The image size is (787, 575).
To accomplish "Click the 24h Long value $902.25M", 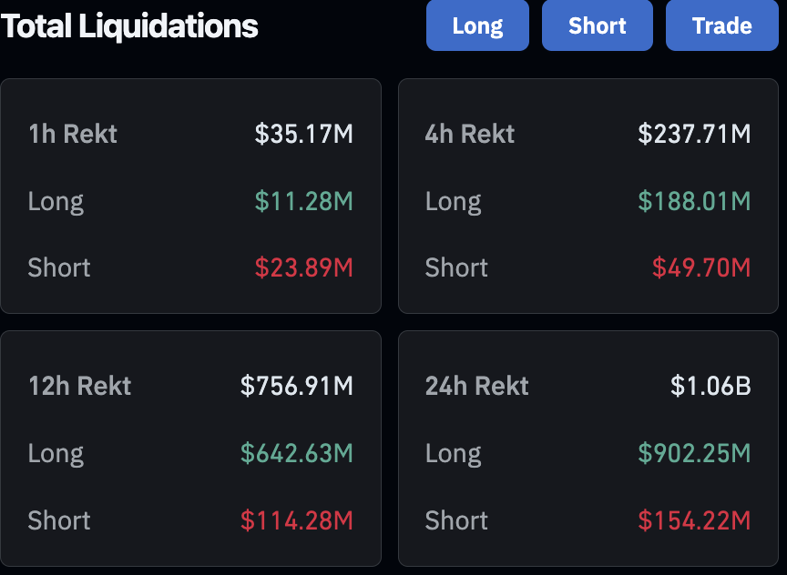I will pos(694,453).
